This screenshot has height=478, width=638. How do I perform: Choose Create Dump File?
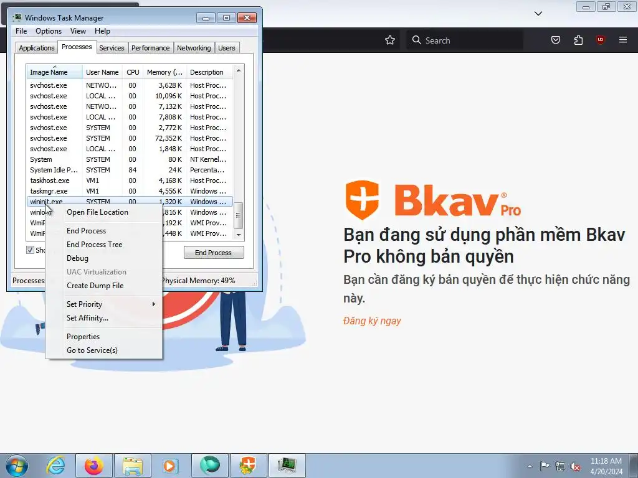point(104,285)
